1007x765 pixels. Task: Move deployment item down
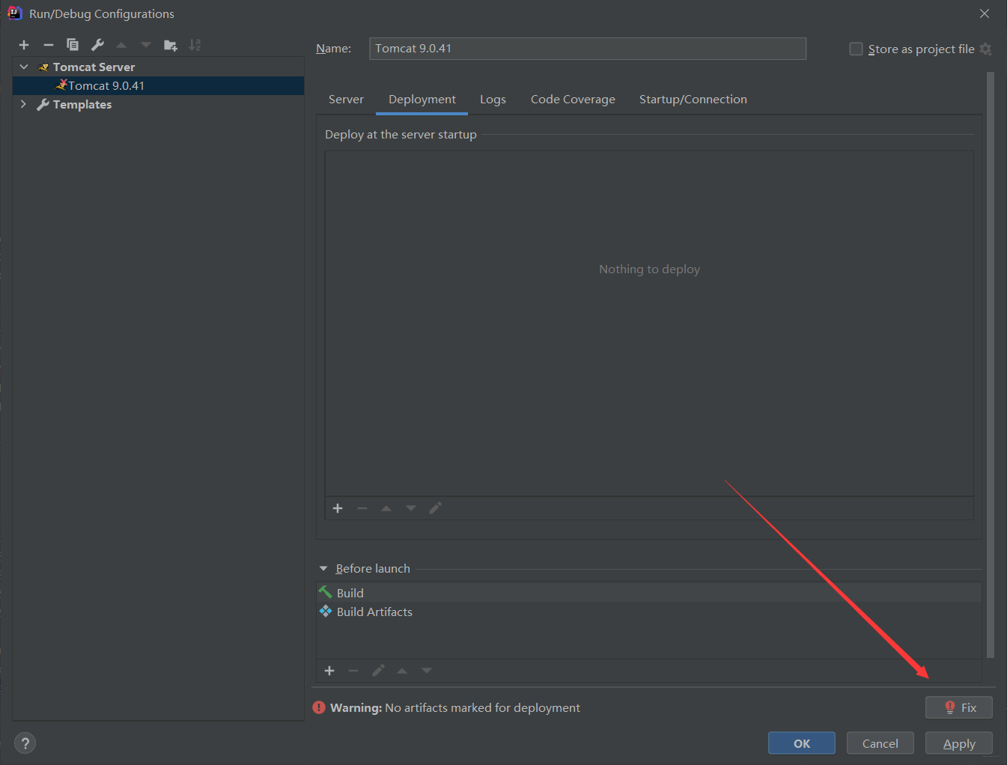coord(411,508)
